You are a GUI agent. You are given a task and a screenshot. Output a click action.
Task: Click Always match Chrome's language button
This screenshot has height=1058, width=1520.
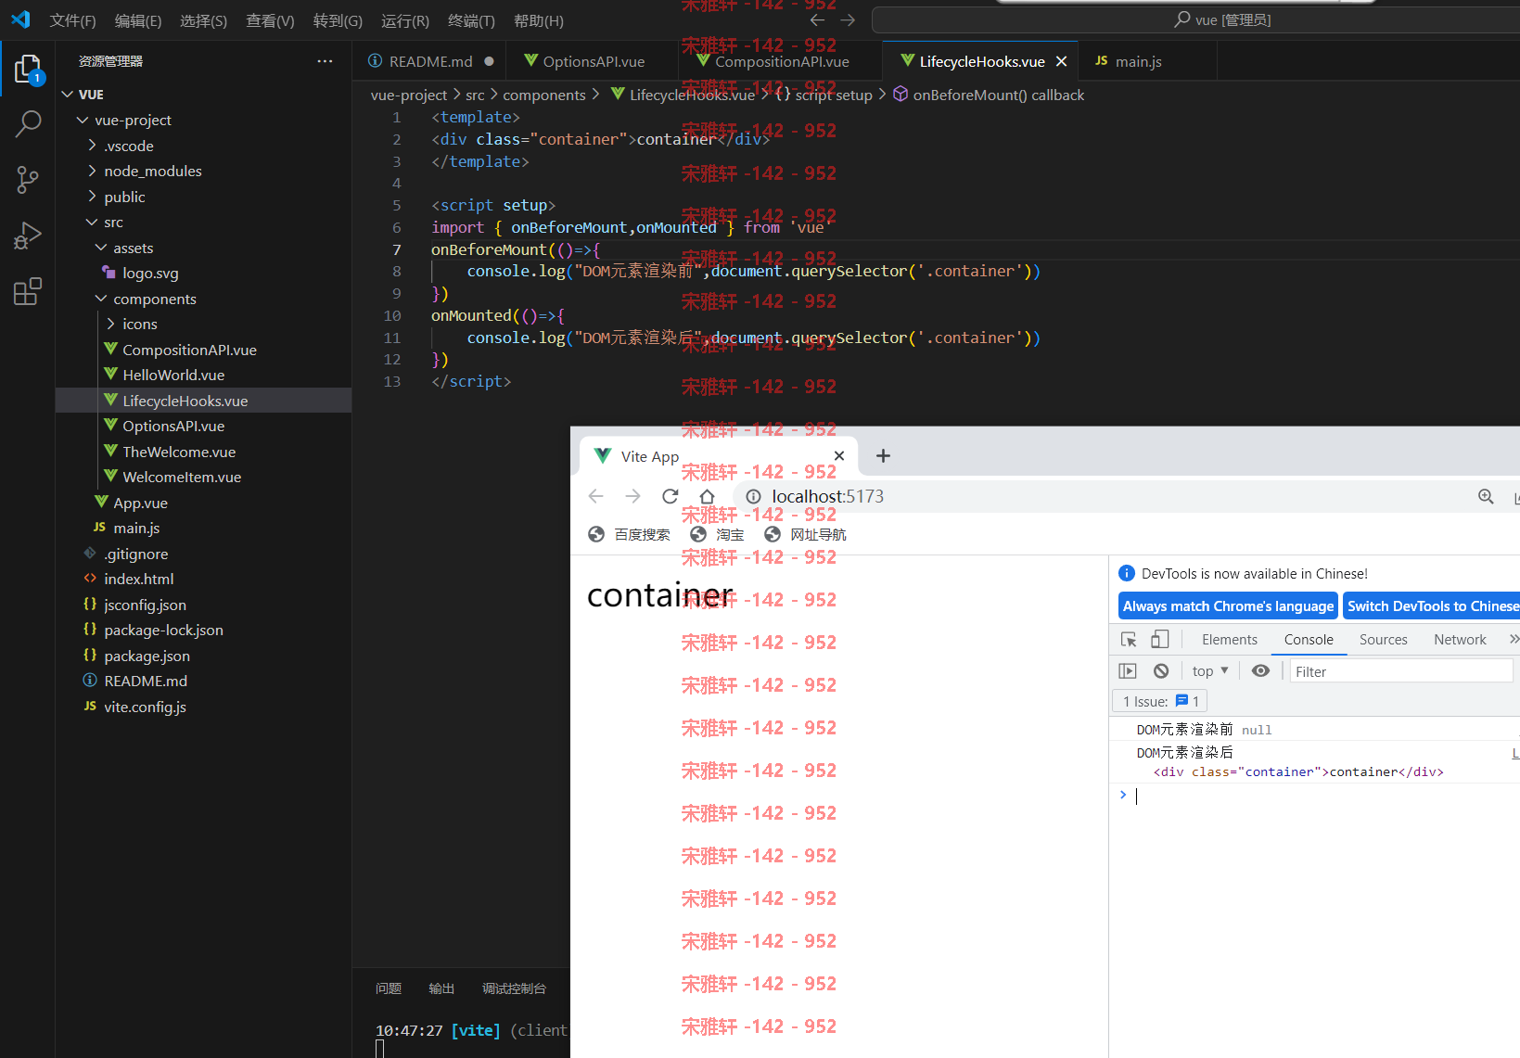1228,605
